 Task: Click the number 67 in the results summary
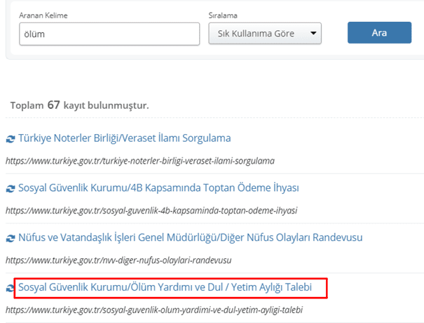click(53, 105)
